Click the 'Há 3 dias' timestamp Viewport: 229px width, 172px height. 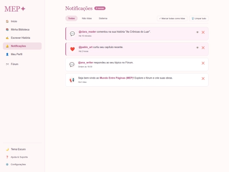(x=82, y=82)
